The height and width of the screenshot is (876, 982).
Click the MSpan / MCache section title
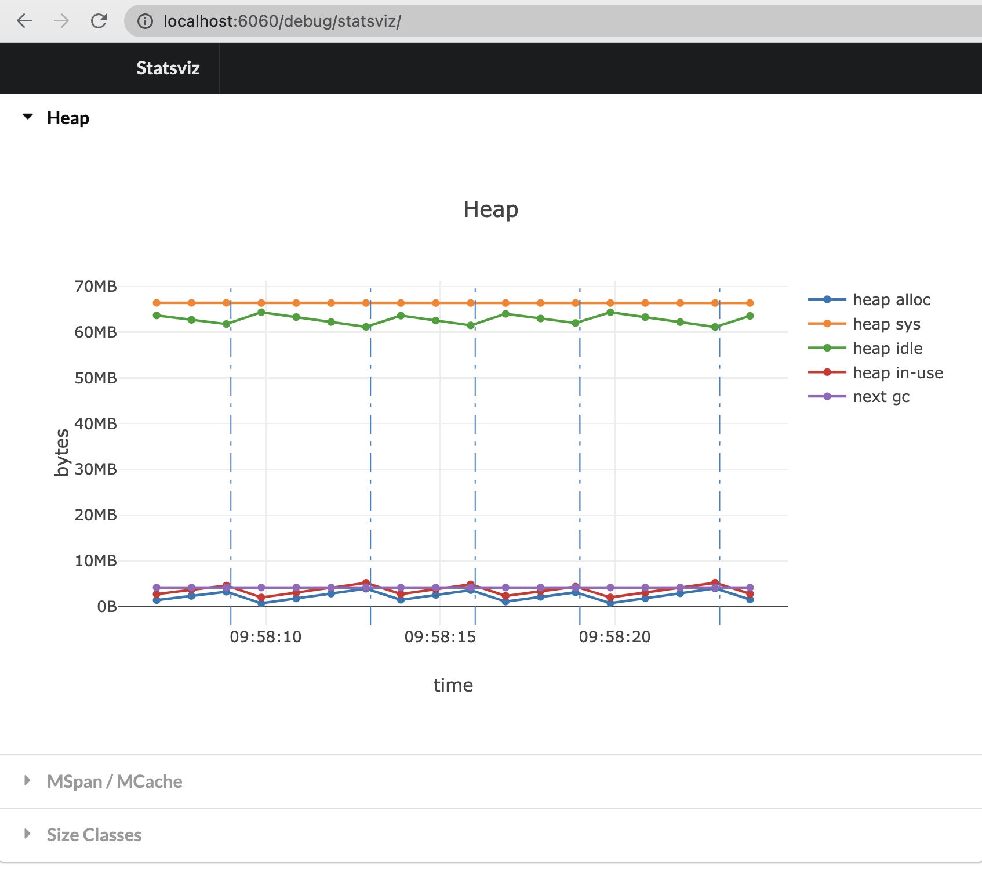(x=114, y=782)
